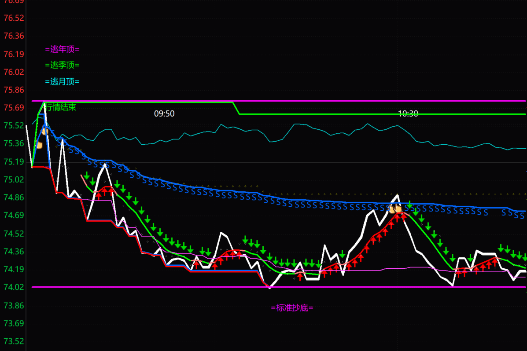Click the 10:30 time marker
527x351 pixels.
click(x=408, y=114)
